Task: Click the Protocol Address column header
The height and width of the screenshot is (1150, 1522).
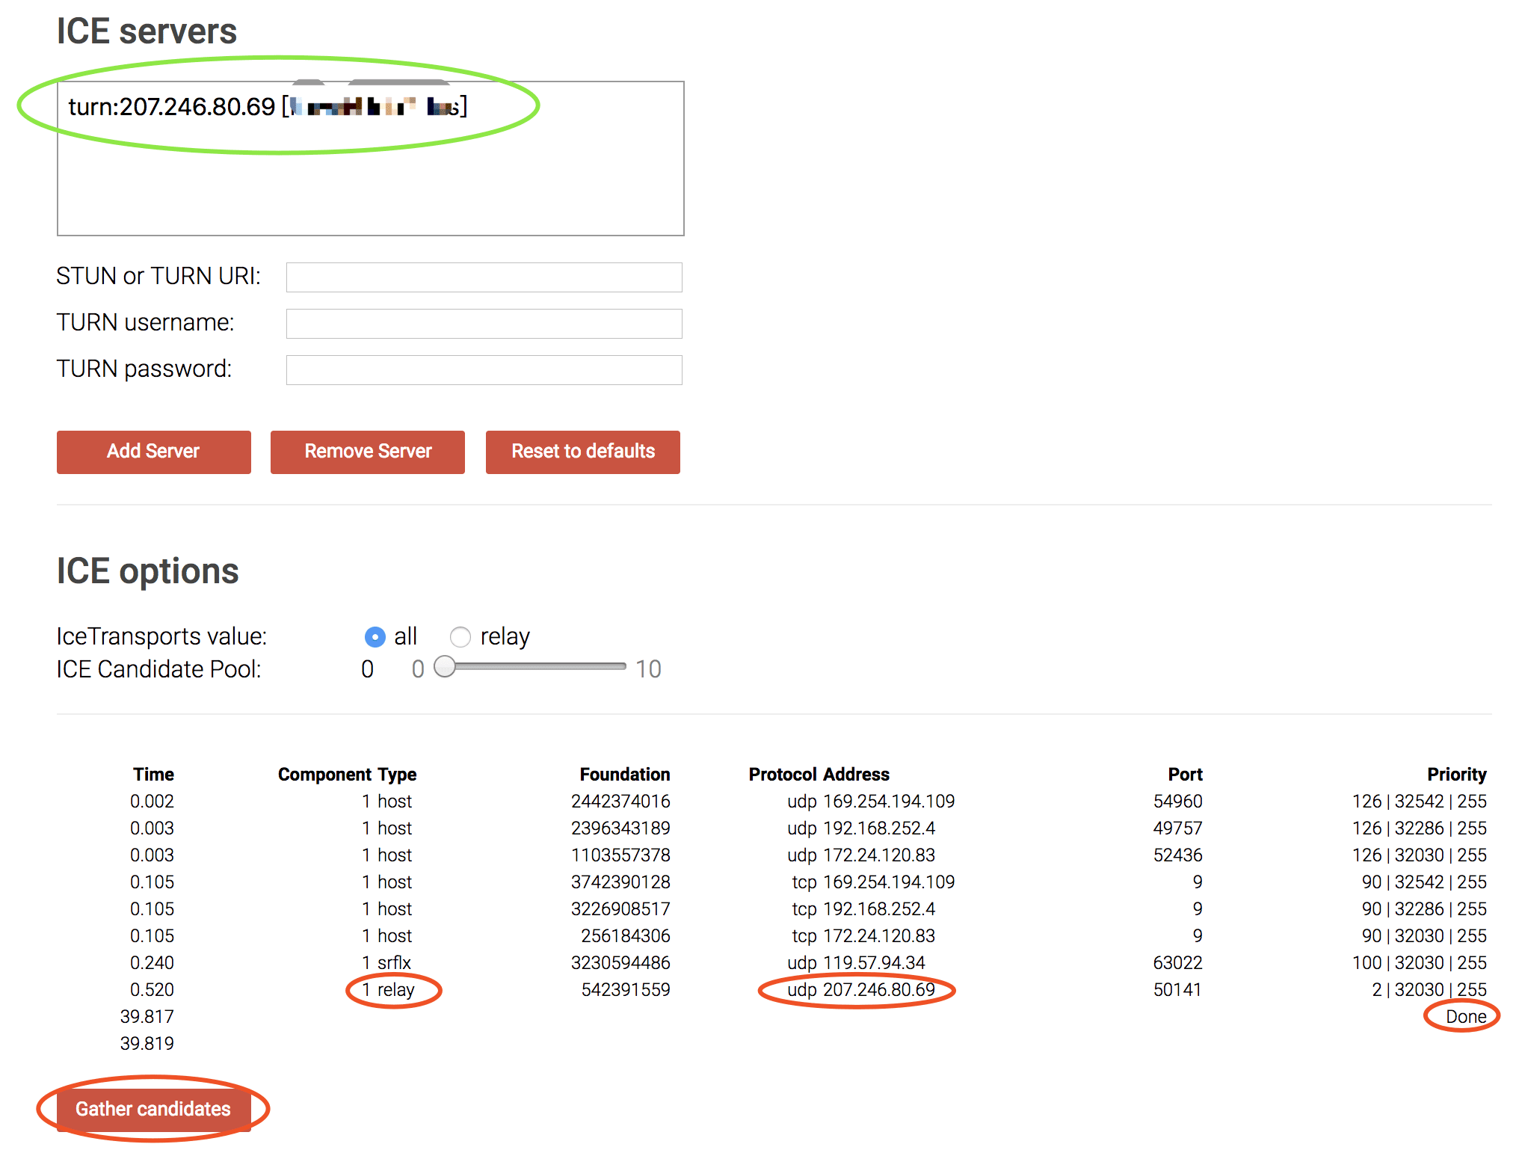Action: (819, 775)
